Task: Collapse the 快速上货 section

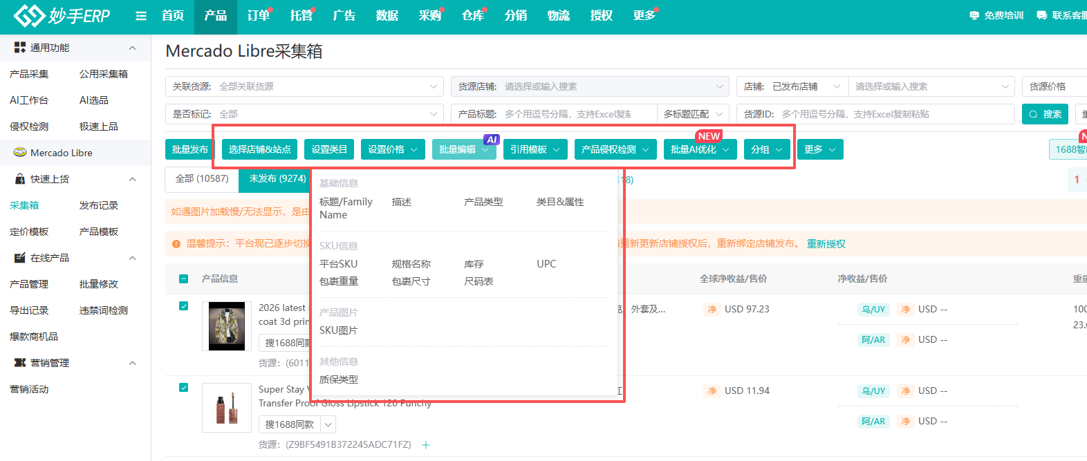Action: (133, 179)
